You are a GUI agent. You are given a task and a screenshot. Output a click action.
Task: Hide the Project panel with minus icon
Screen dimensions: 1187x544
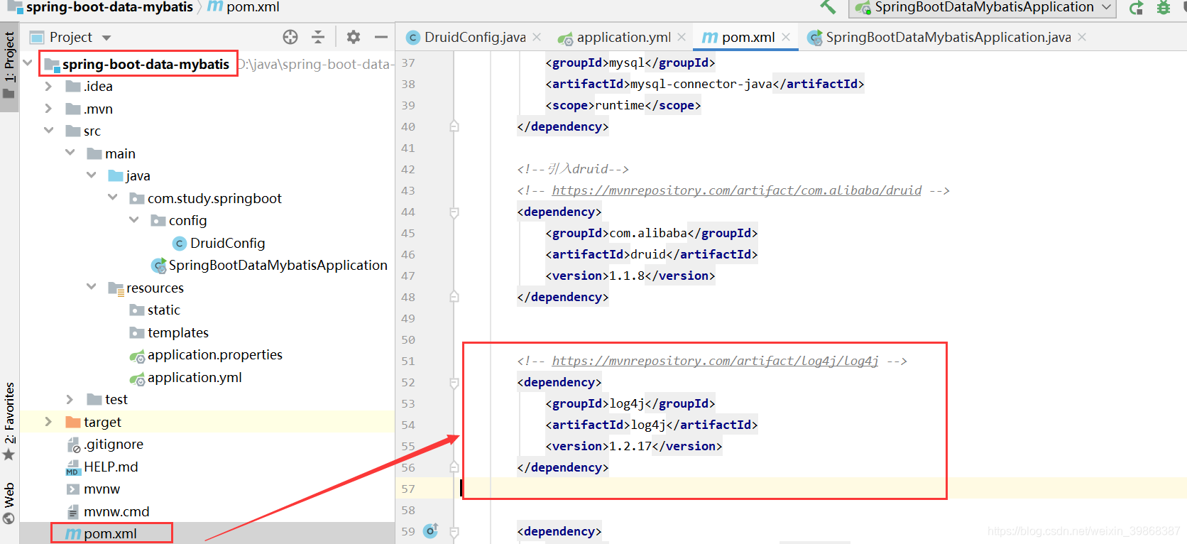[381, 37]
